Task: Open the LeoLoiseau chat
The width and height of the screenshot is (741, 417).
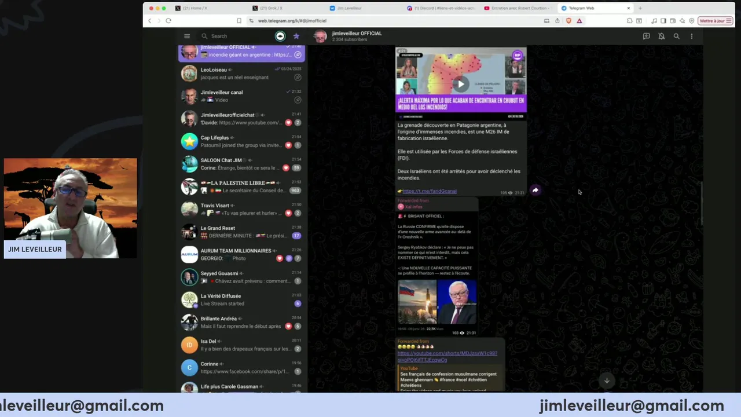Action: tap(242, 74)
